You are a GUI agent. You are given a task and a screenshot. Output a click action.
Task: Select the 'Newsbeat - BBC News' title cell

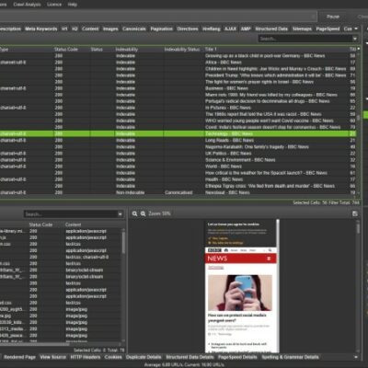tap(227, 192)
